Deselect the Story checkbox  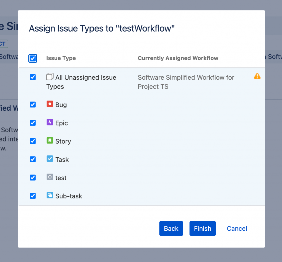pos(33,141)
